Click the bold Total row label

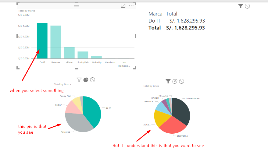tap(155, 28)
